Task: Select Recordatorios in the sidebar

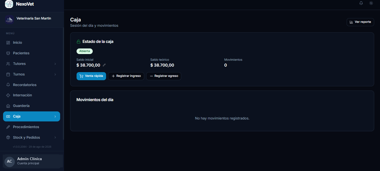Action: pyautogui.click(x=31, y=85)
